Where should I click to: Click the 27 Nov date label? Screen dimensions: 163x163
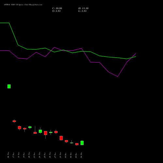[x=55, y=155]
